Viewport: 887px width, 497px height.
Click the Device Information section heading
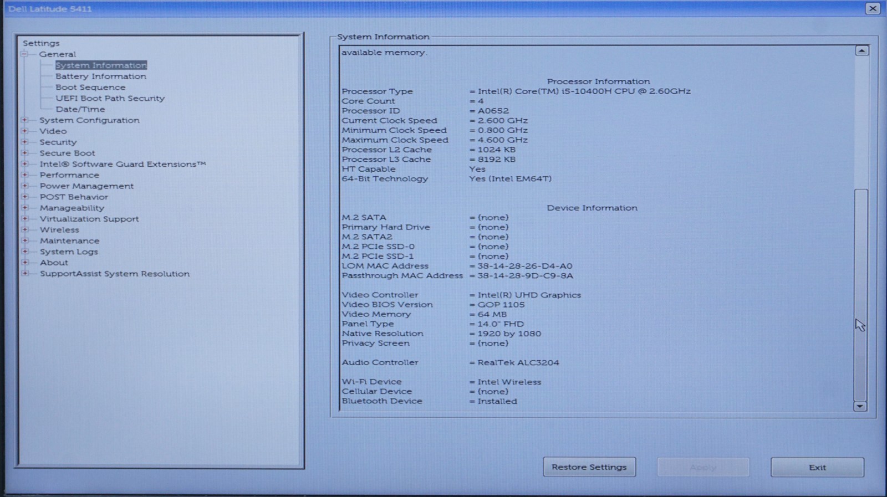592,208
